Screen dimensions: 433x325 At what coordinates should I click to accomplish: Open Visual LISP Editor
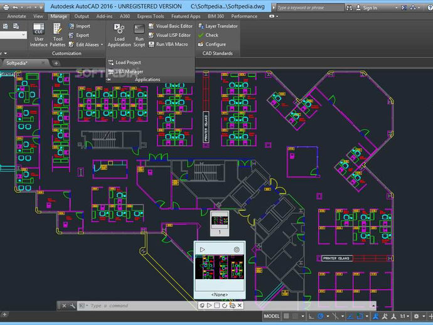pos(169,35)
